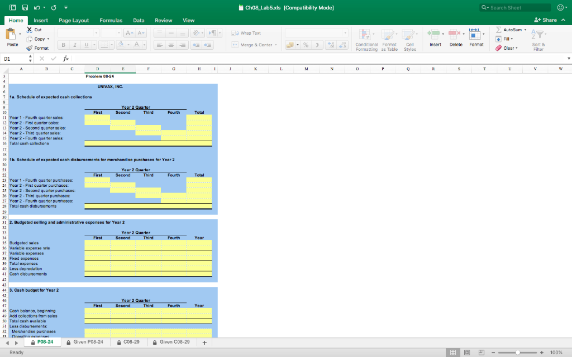The height and width of the screenshot is (357, 572).
Task: Add a new sheet with plus button
Action: click(x=204, y=342)
